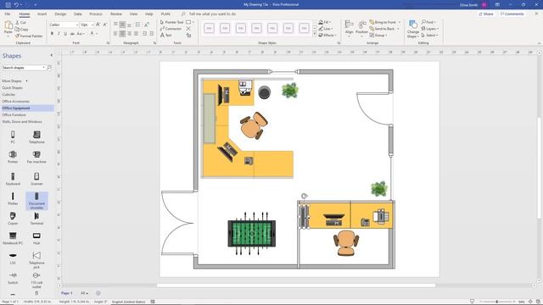The width and height of the screenshot is (543, 305).
Task: Collapse the Shapes pane arrow
Action: (x=51, y=55)
